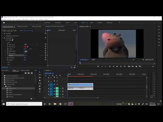Screen dimensions: 163x122
Task: Create new custom bin in Effects panel
Action: 31,99
